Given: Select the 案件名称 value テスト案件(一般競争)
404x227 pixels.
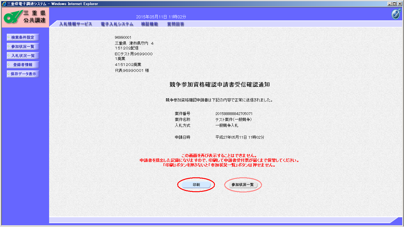Looking at the screenshot, I should pos(233,120).
